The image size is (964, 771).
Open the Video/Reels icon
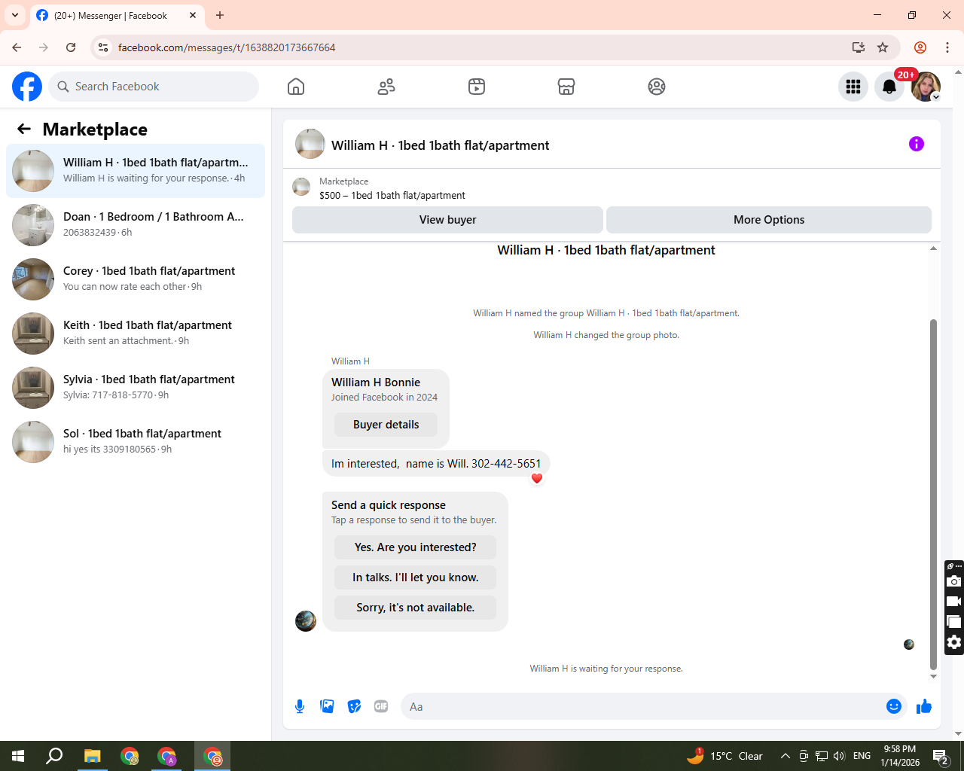click(477, 87)
